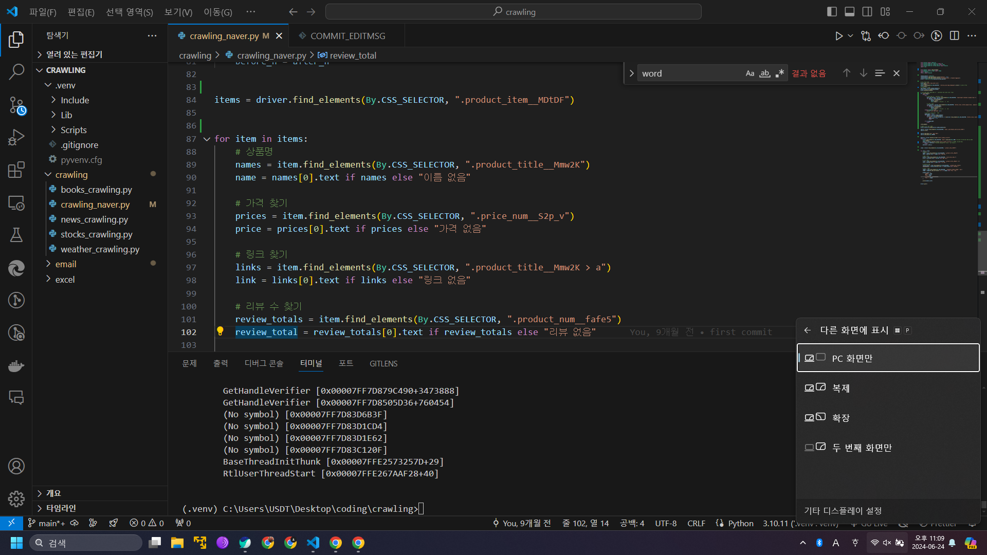Go forward with navigation arrow

coord(311,11)
